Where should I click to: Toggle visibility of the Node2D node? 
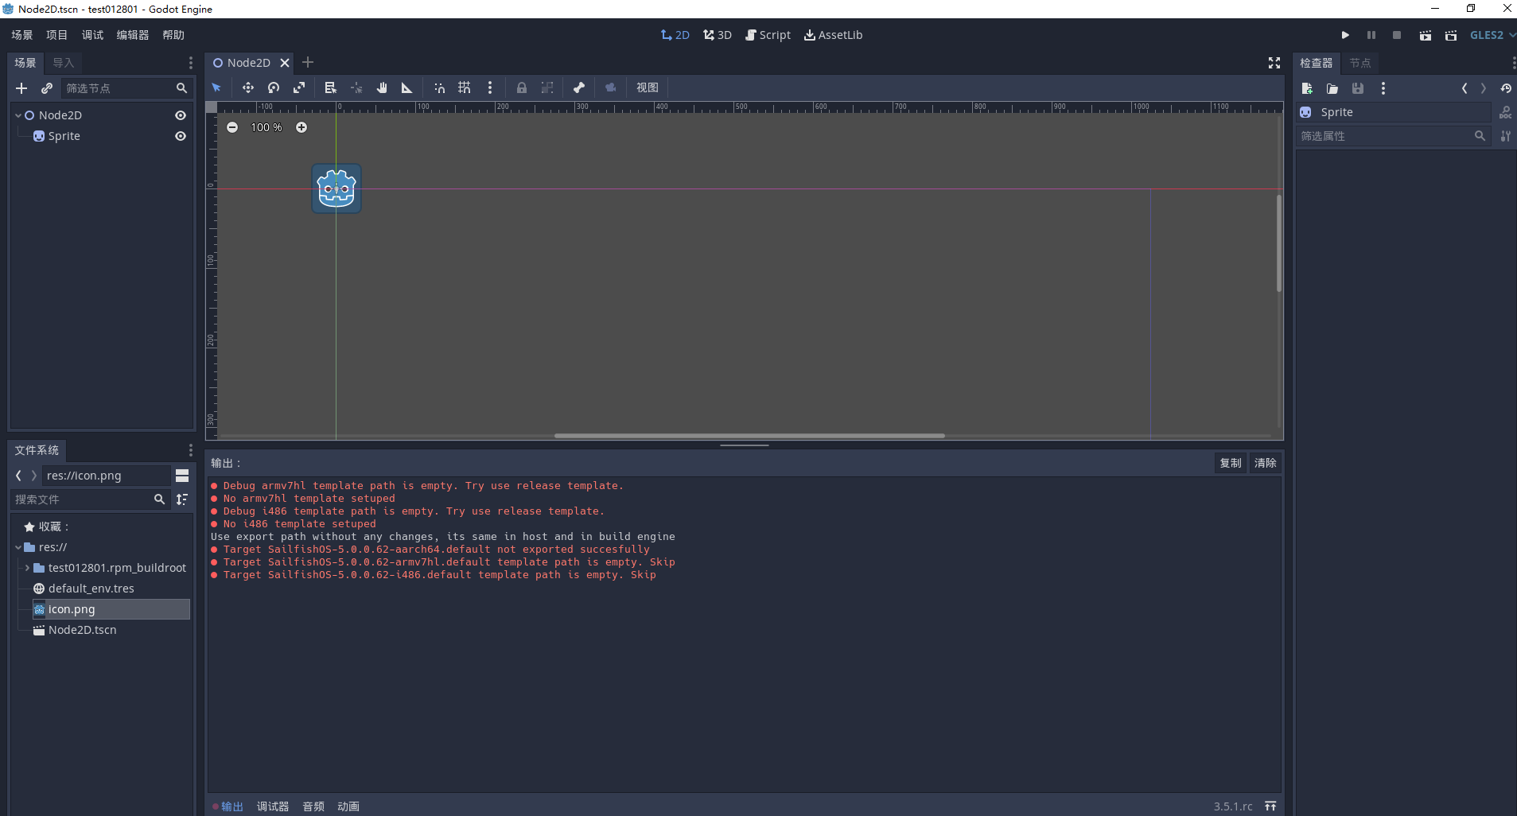point(181,115)
